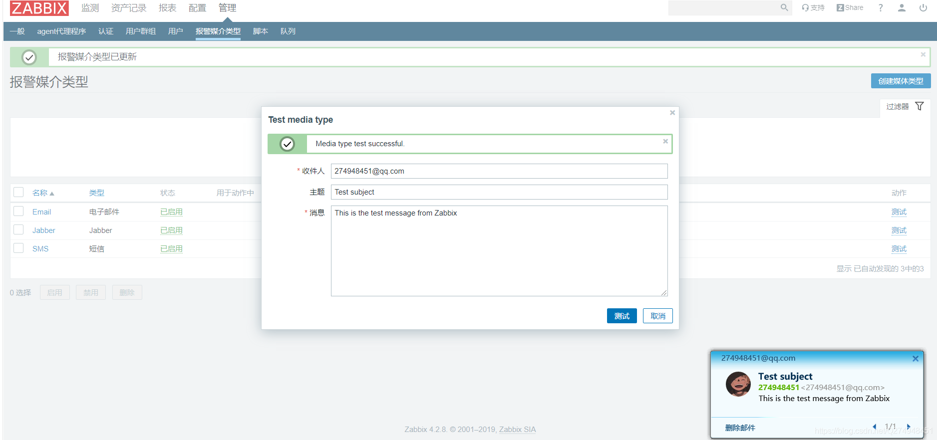
Task: Click the top search input box
Action: (724, 7)
